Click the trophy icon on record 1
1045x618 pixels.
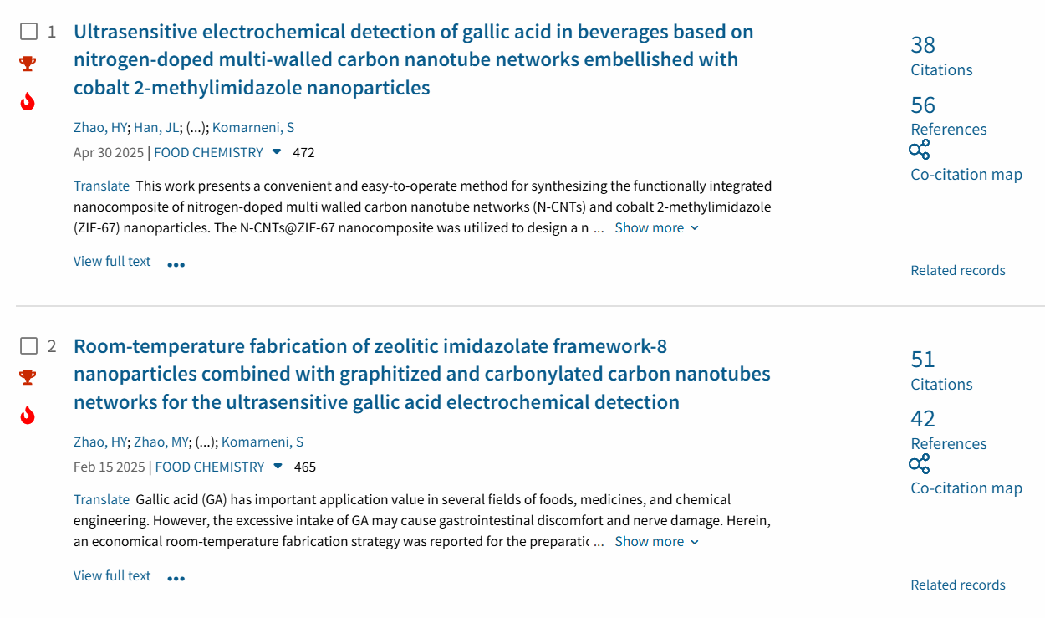point(28,64)
